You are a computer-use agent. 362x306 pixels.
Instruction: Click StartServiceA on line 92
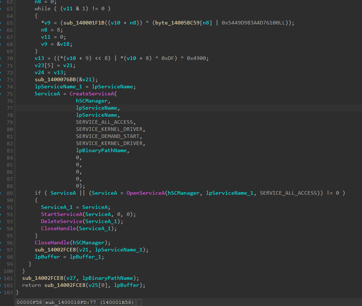point(62,214)
